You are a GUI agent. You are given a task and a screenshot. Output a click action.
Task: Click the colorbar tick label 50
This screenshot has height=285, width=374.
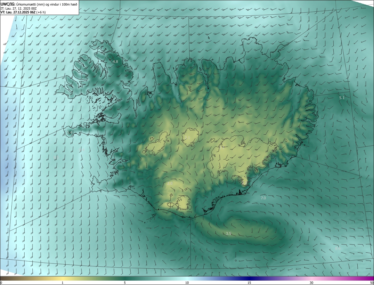pyautogui.click(x=372, y=283)
